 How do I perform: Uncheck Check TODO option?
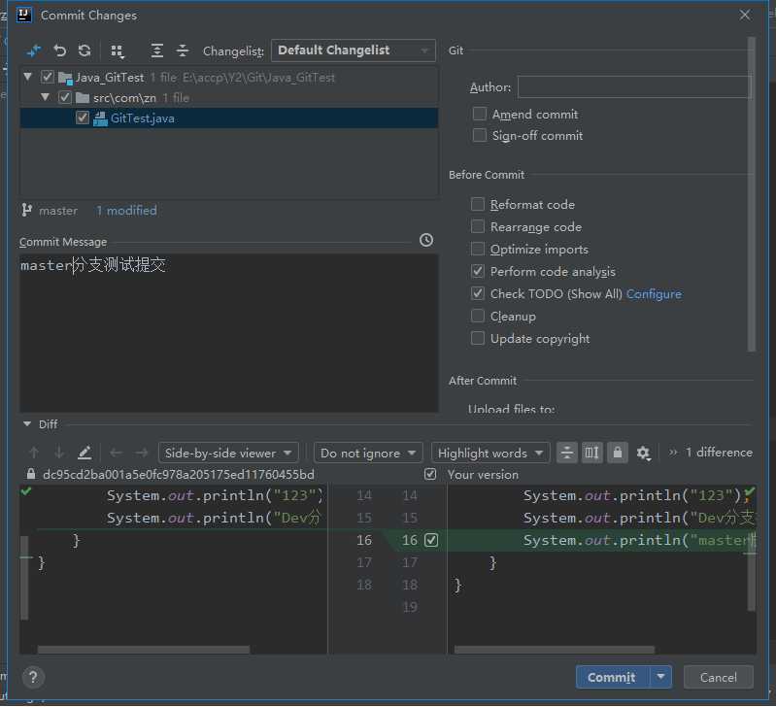(x=478, y=293)
